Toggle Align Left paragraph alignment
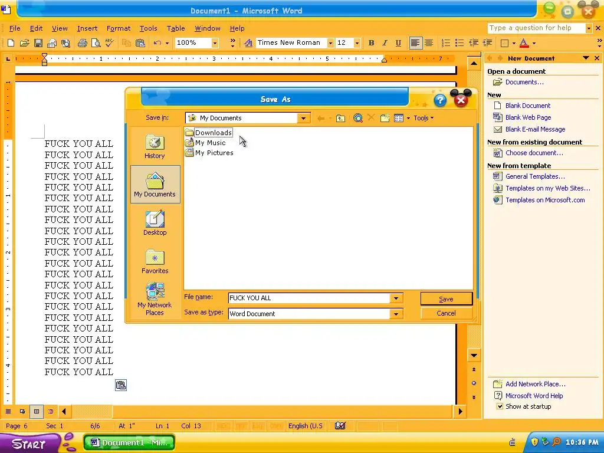The width and height of the screenshot is (604, 453). [415, 42]
